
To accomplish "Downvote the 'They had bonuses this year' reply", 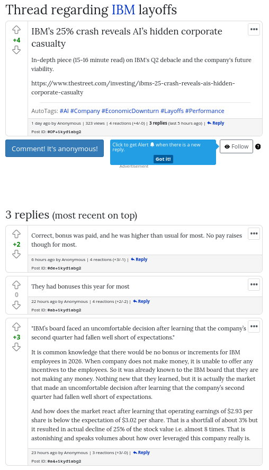I will point(16,305).
